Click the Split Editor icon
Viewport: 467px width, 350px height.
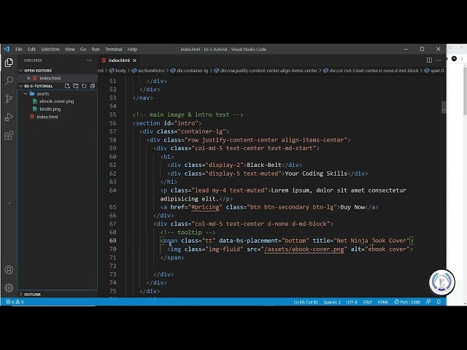[x=429, y=61]
